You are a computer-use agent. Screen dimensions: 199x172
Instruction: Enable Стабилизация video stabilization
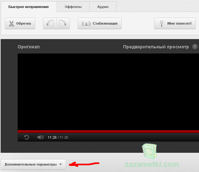click(100, 23)
